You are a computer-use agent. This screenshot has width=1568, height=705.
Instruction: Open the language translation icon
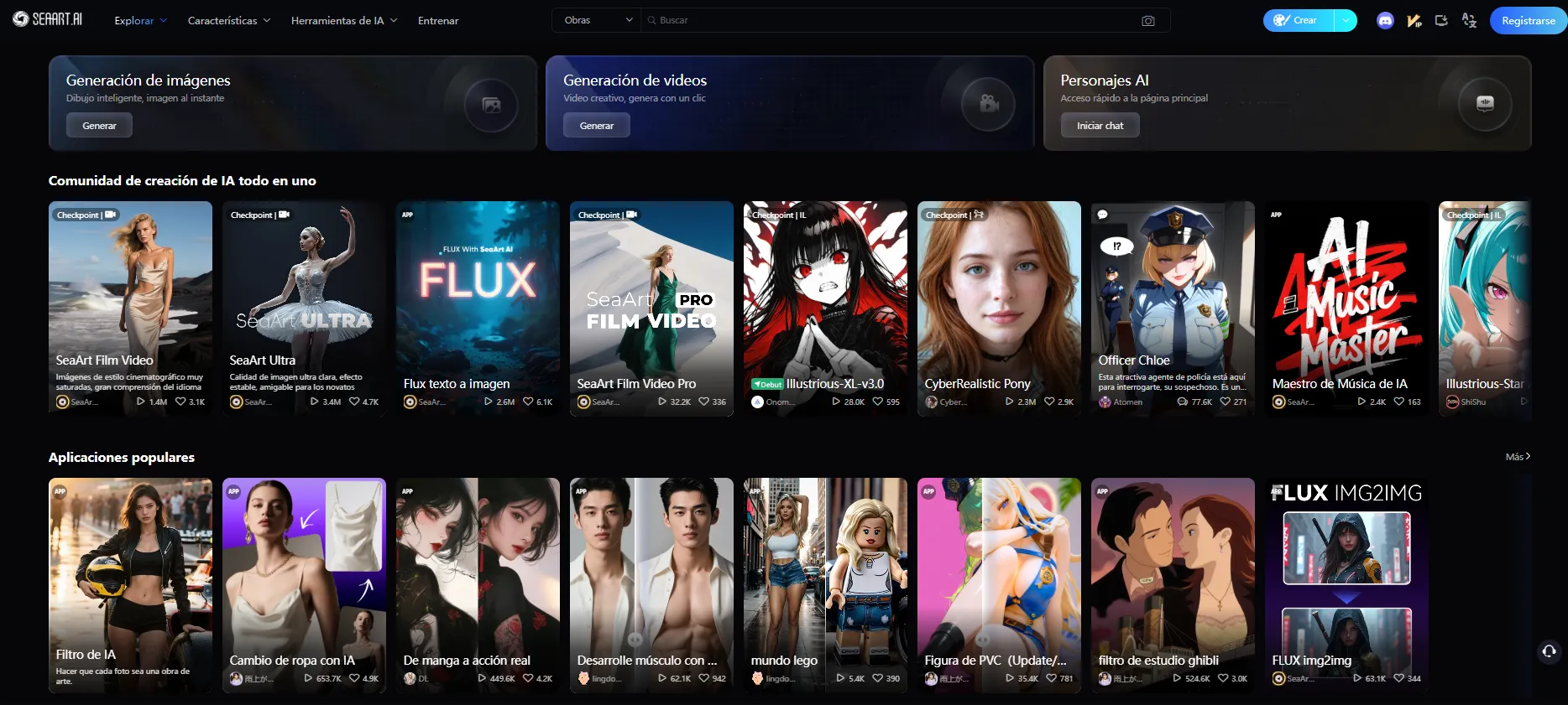[x=1469, y=21]
